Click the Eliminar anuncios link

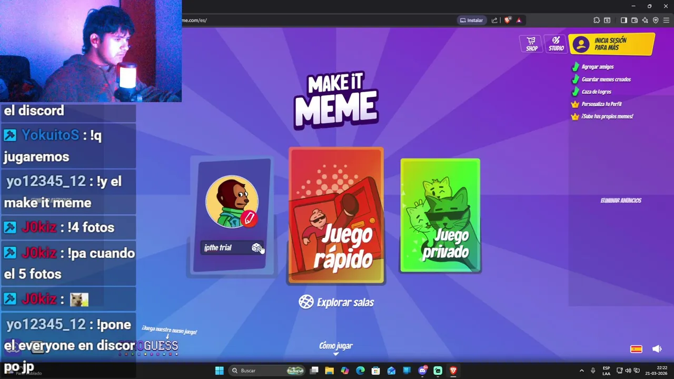coord(621,201)
